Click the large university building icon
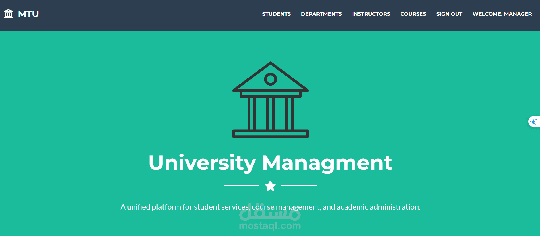This screenshot has height=236, width=540. [x=271, y=100]
